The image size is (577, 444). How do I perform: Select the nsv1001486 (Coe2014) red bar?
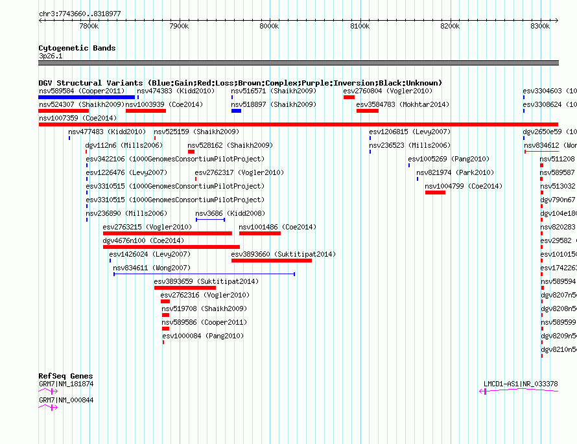pyautogui.click(x=260, y=233)
